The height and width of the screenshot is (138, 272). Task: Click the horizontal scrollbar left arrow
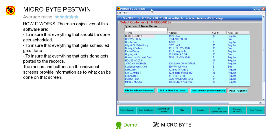pos(118,102)
